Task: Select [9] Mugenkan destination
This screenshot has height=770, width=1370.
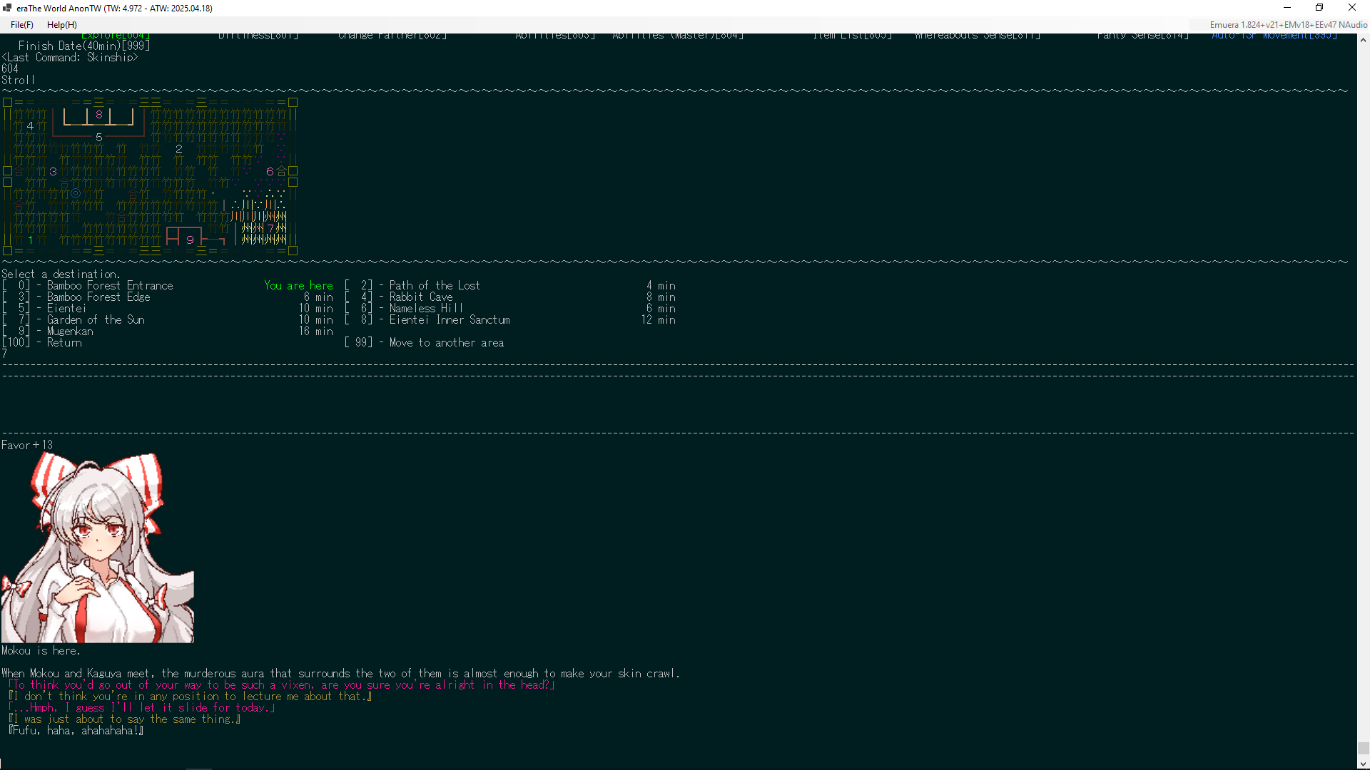Action: [x=69, y=332]
